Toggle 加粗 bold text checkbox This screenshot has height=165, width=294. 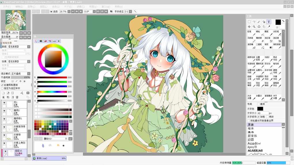pos(258,117)
